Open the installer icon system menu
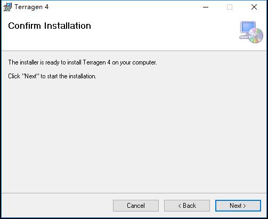The height and width of the screenshot is (219, 268). click(x=7, y=7)
